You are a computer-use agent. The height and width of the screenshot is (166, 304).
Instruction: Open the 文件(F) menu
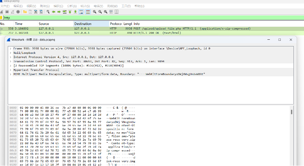coord(5,6)
